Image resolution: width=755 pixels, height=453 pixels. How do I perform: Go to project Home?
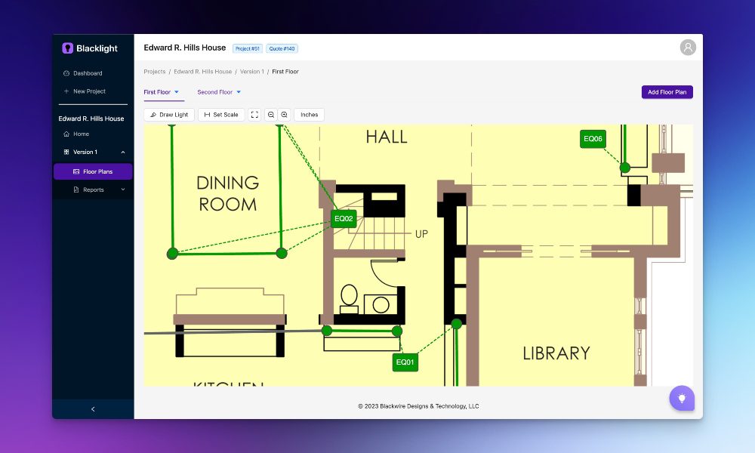coord(81,134)
